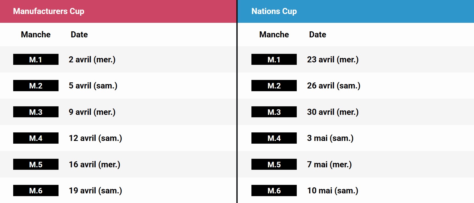Select Manufacturers Cup M.4 badge

36,138
